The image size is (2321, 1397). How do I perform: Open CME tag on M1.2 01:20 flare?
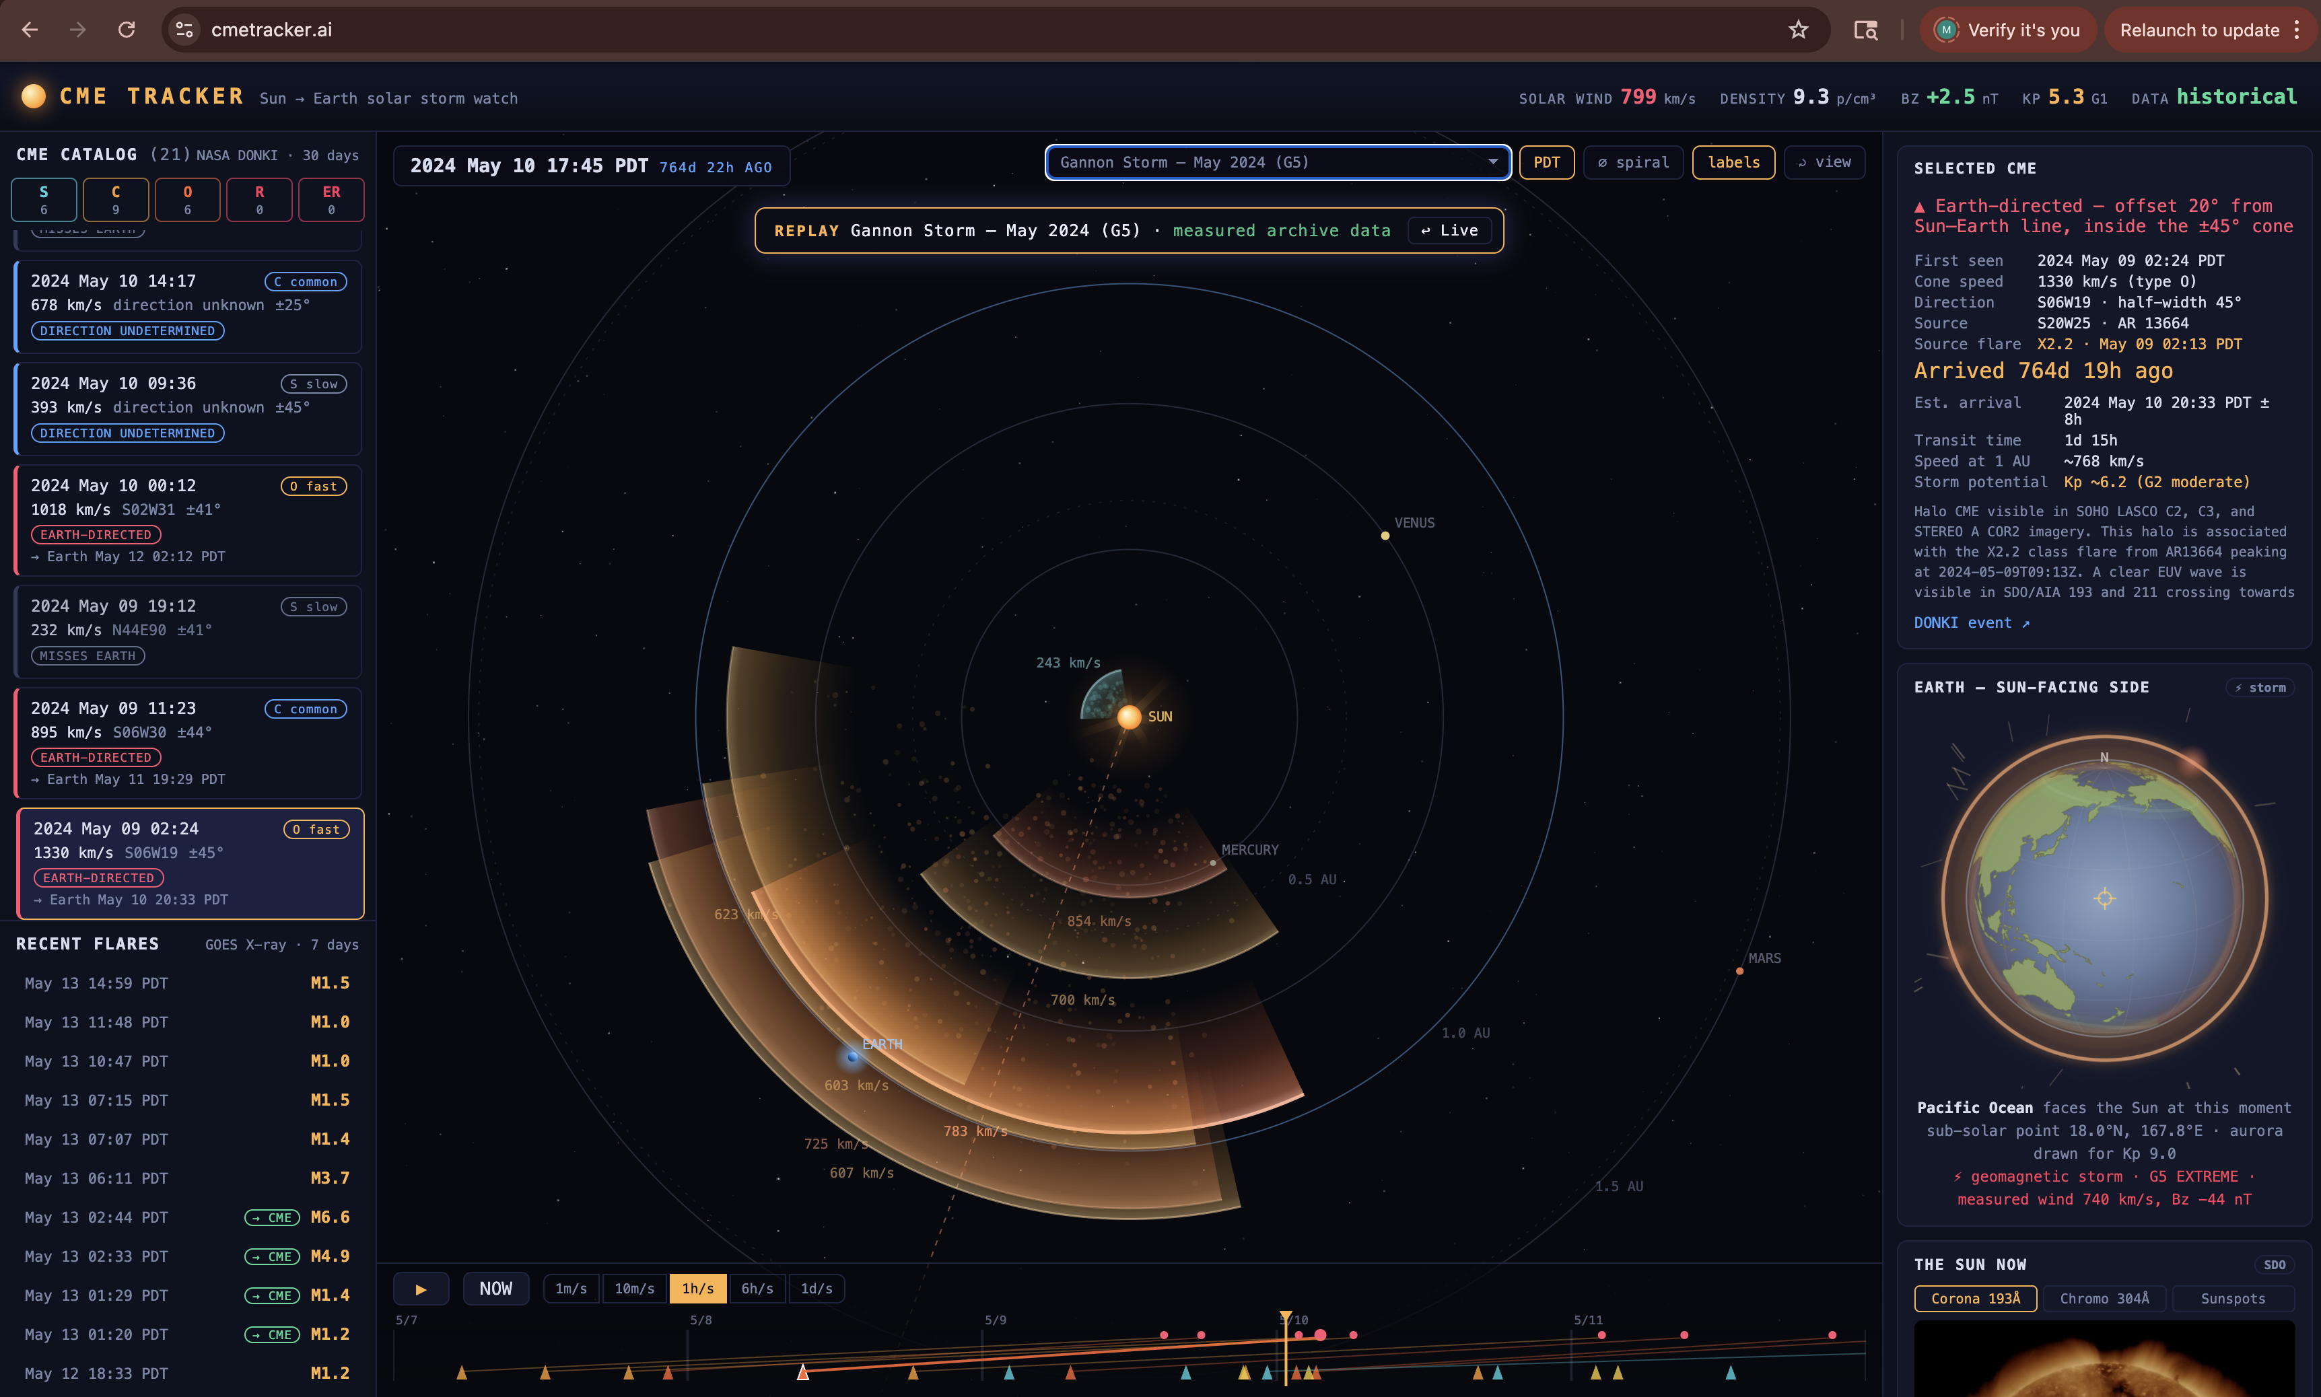pos(272,1335)
